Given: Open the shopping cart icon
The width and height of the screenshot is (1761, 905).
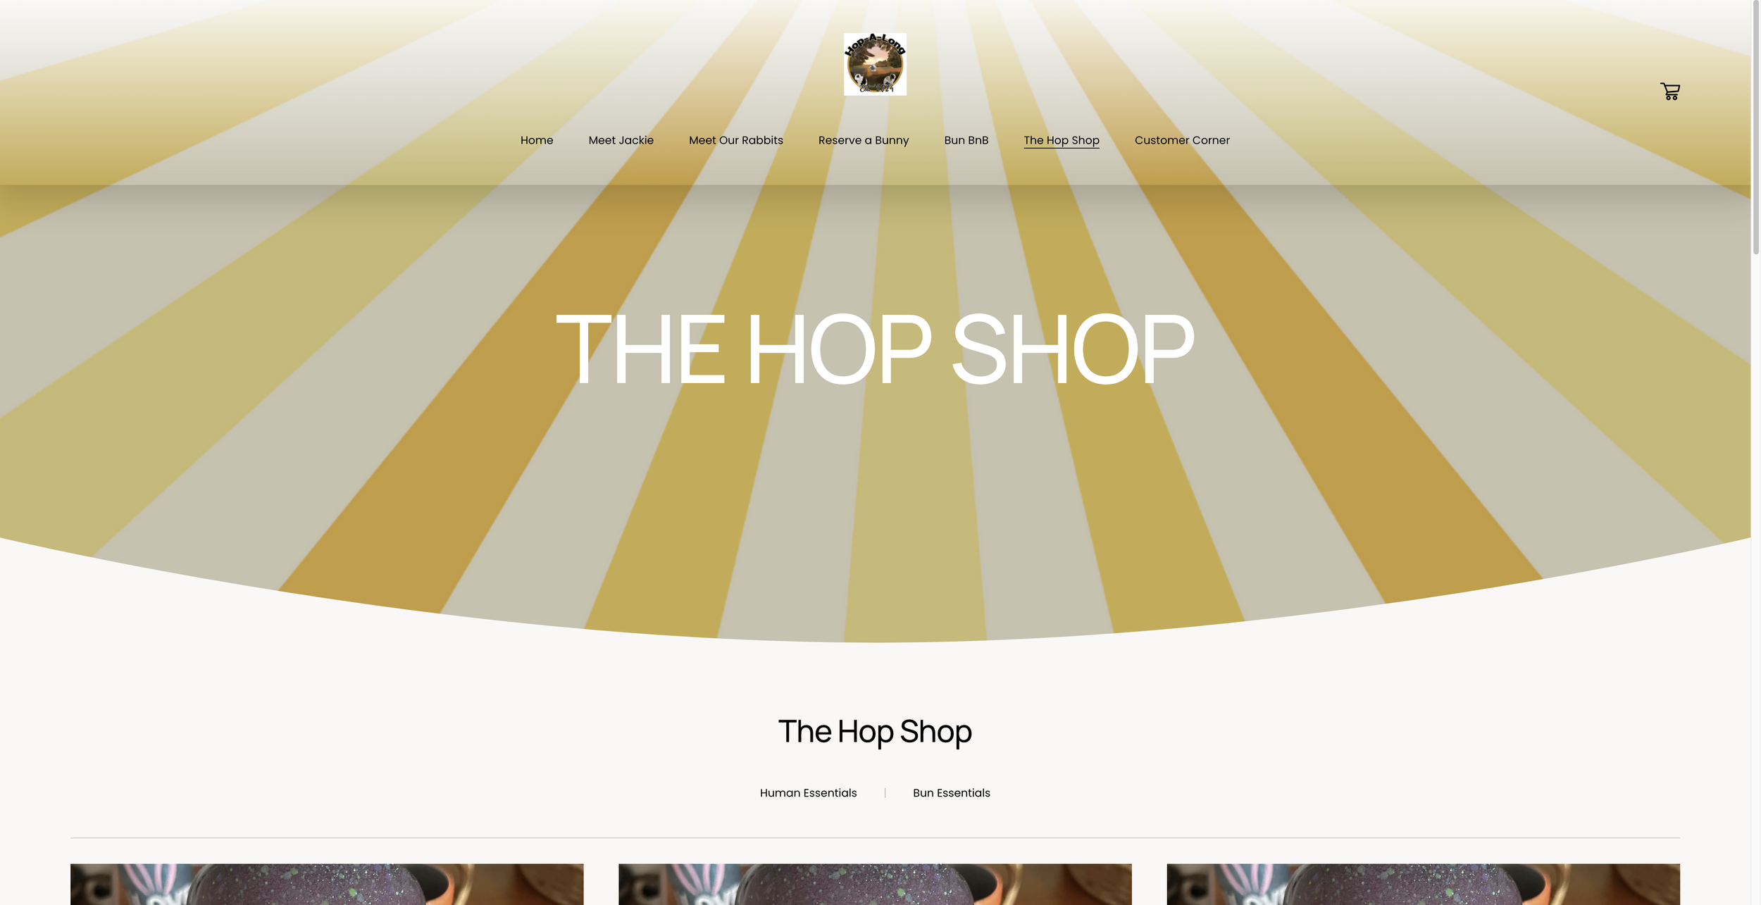Looking at the screenshot, I should (x=1670, y=91).
